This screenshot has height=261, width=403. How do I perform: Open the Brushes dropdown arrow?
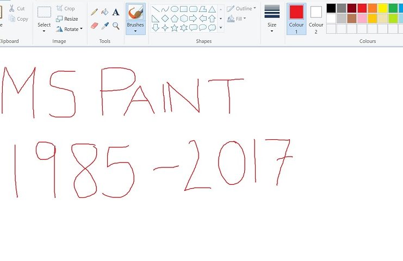pyautogui.click(x=135, y=31)
